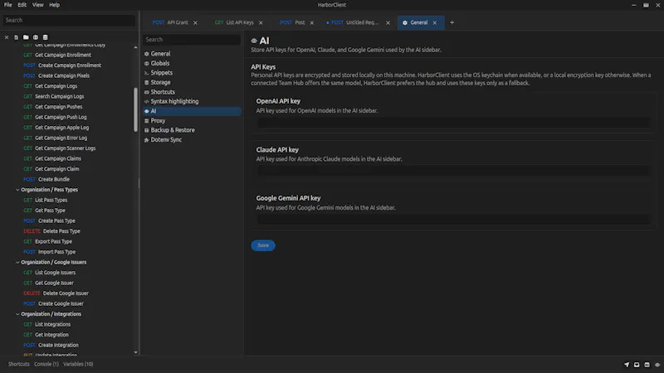
Task: Open the File menu
Action: pos(8,5)
